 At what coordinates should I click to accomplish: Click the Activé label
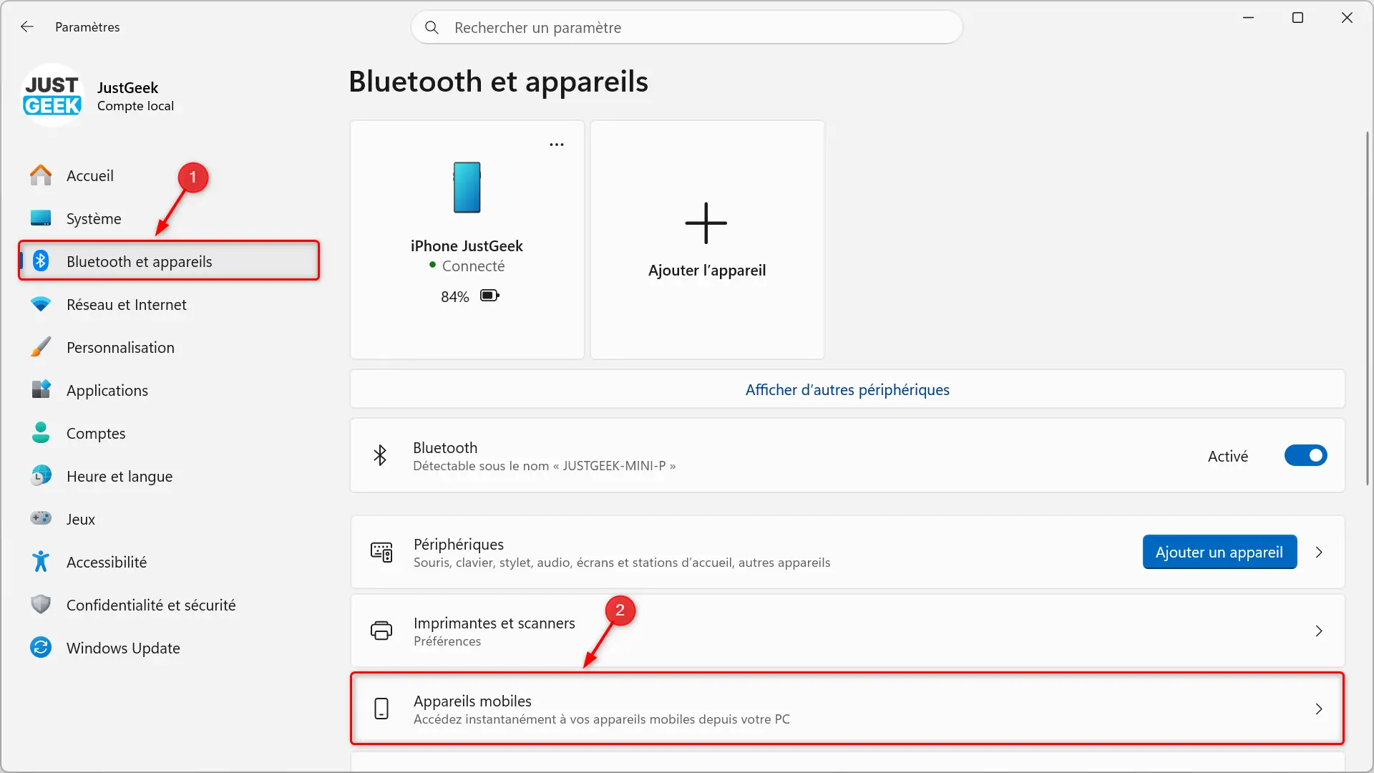coord(1228,457)
